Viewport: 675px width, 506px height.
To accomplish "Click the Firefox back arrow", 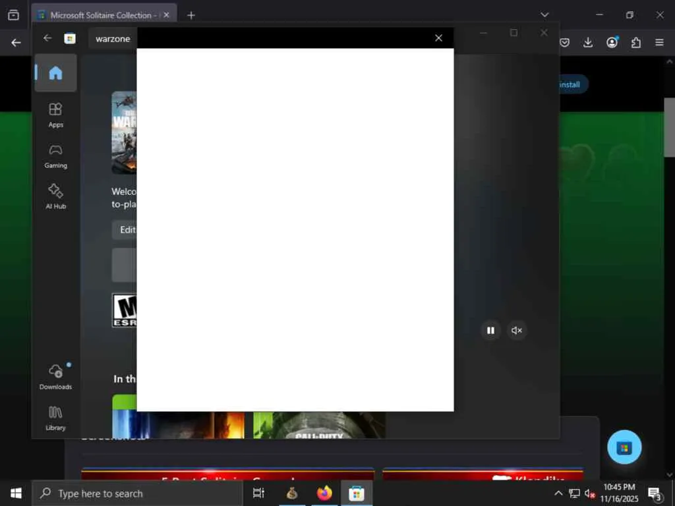I will tap(16, 43).
